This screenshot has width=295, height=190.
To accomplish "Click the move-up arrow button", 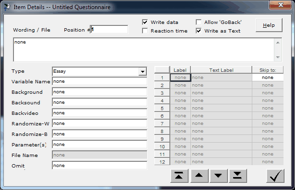I will pyautogui.click(x=199, y=176).
